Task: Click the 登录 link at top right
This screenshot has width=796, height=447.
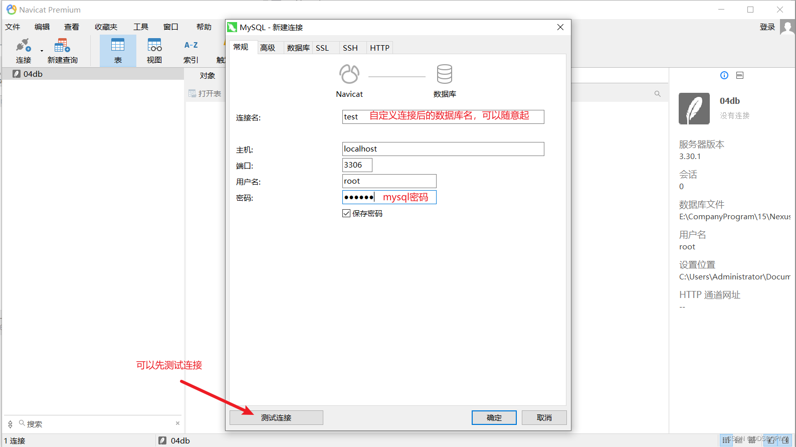Action: [767, 27]
